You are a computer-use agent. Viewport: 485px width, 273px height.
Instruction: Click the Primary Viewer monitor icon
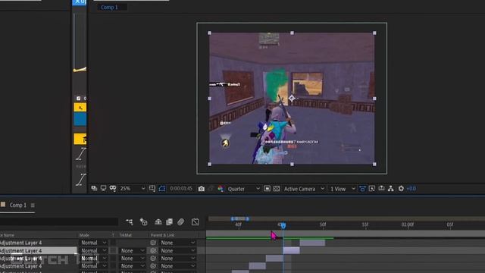click(x=103, y=189)
